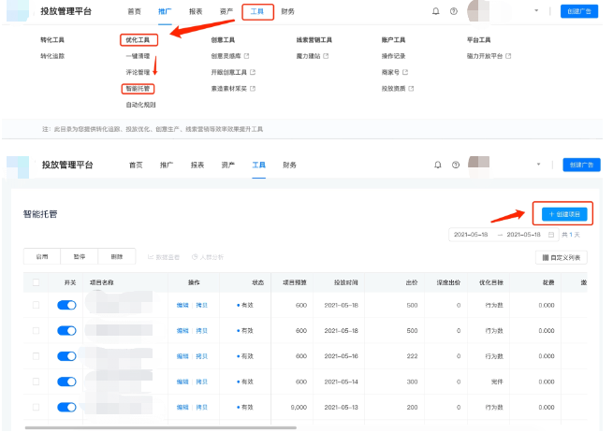Screen dimensions: 613x432
Task: Tick the checkbox for the 2021-05-14 row
Action: (36, 382)
